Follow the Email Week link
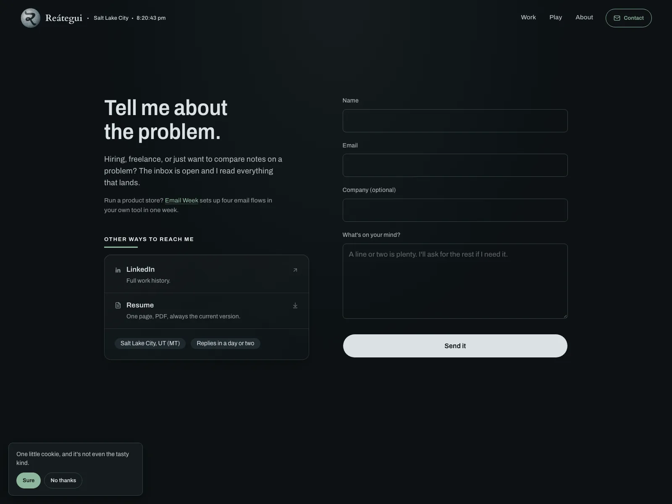Image resolution: width=672 pixels, height=504 pixels. [x=181, y=200]
